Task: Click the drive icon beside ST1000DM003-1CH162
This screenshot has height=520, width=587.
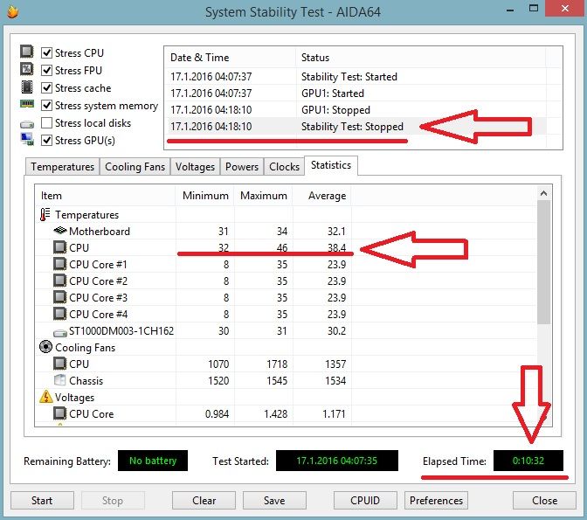Action: [x=60, y=332]
